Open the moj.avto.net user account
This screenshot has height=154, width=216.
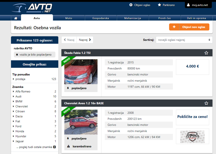[x=198, y=5]
